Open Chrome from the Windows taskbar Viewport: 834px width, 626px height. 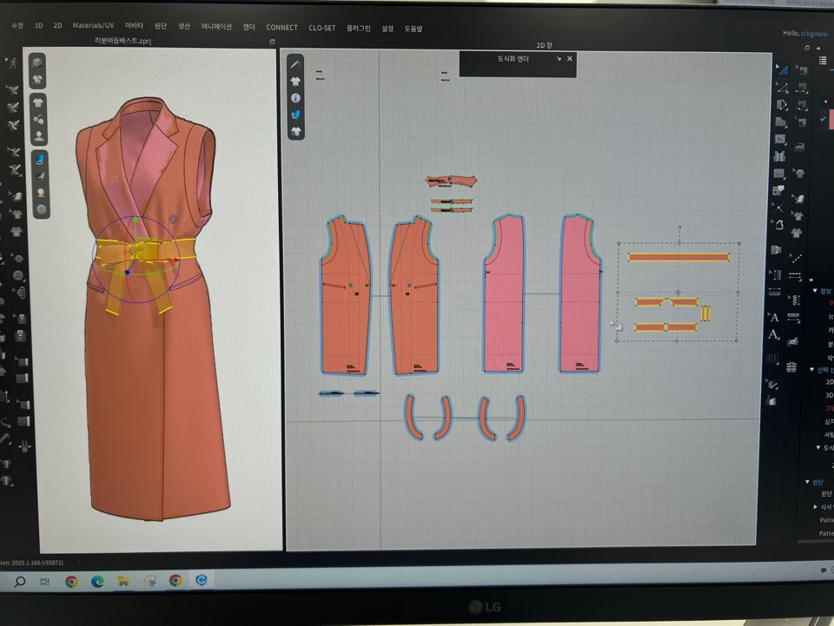tap(71, 581)
